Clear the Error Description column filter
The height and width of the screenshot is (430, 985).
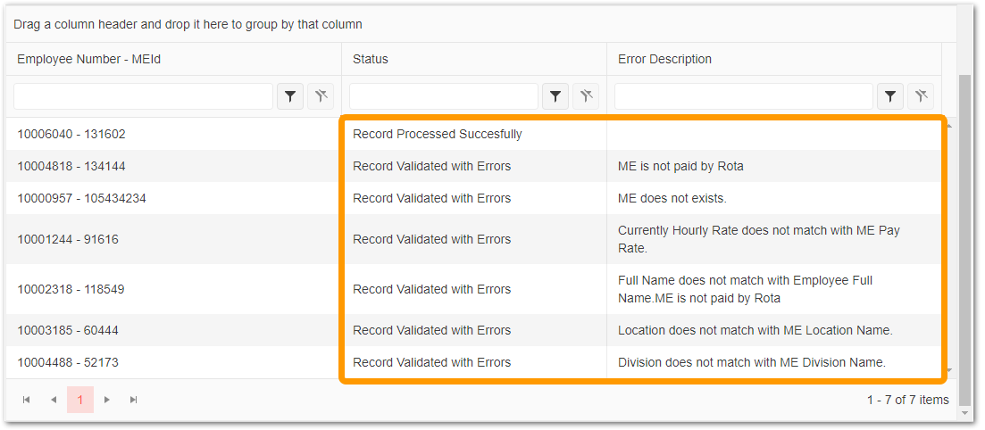921,96
